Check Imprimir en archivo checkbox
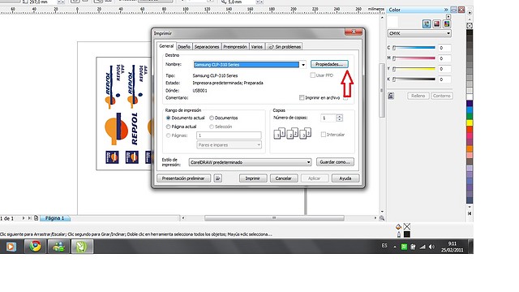 coord(302,97)
